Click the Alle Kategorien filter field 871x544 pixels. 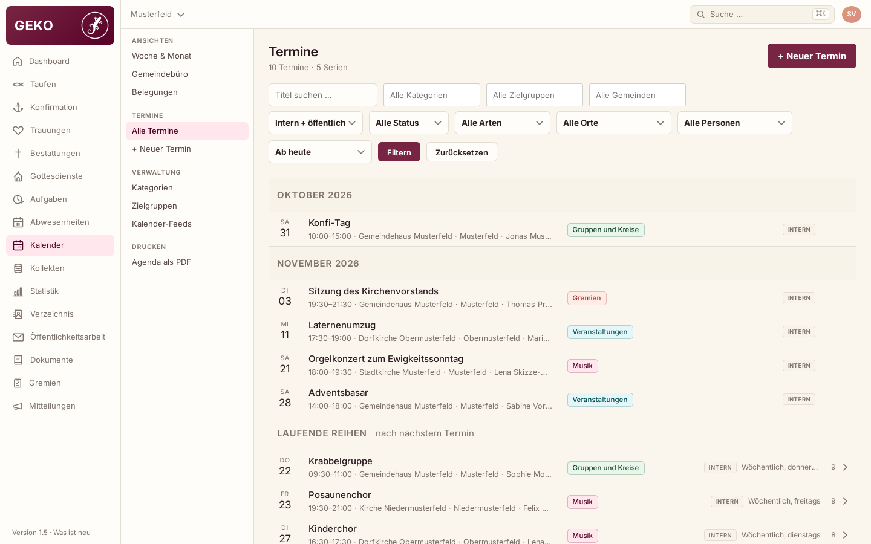(432, 95)
